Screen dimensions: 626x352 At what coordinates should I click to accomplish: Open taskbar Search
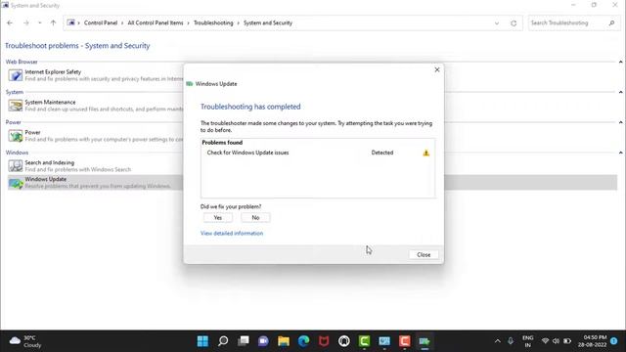pos(223,341)
